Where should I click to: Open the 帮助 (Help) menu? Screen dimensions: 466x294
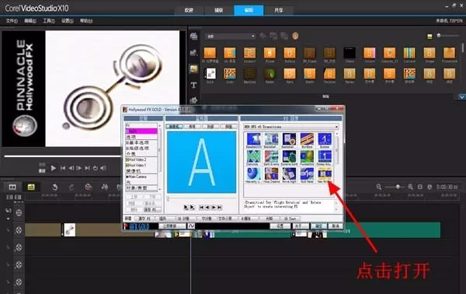click(x=86, y=21)
